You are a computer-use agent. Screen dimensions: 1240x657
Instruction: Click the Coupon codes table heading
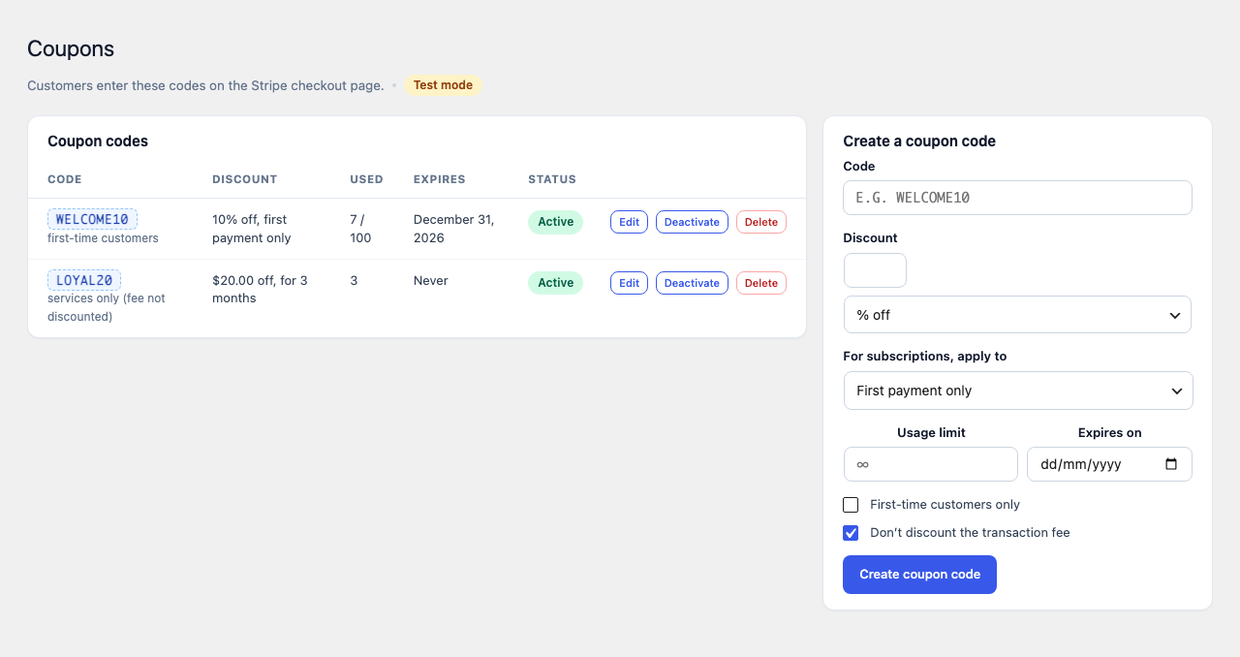98,141
